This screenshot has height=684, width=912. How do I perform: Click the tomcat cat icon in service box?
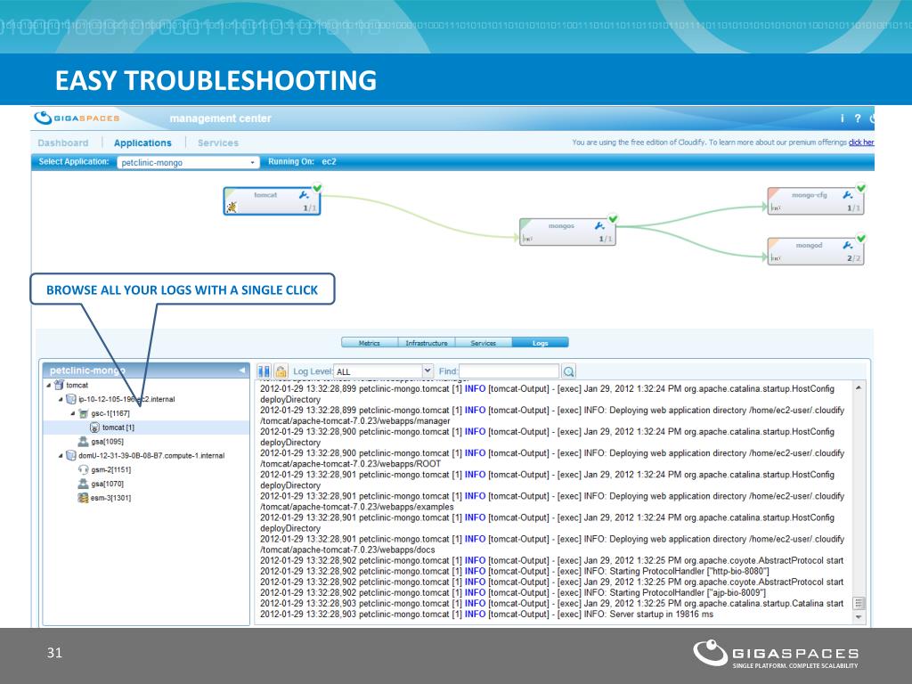point(232,207)
